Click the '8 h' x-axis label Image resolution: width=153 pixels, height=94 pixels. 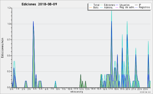tap(58, 89)
